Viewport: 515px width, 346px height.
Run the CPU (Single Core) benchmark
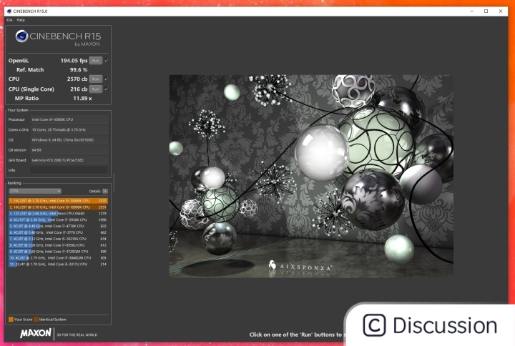coord(96,89)
